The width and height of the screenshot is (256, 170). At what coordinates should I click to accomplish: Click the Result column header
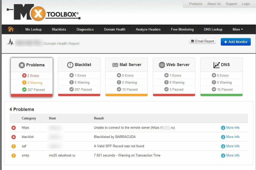coord(99,118)
